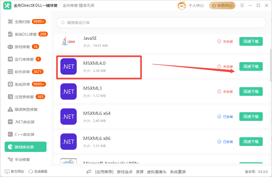Click the gear icon for system exceptions

[x=10, y=84]
